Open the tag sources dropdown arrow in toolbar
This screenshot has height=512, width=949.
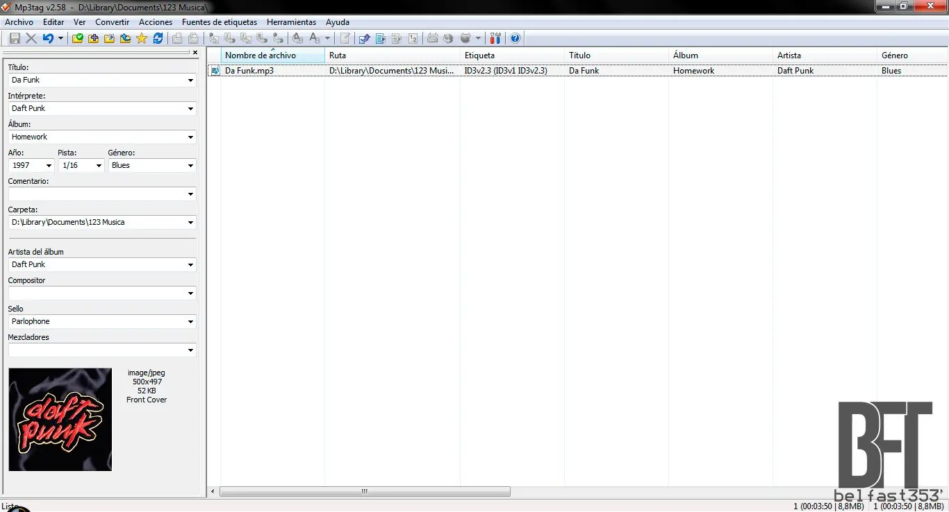tap(478, 38)
